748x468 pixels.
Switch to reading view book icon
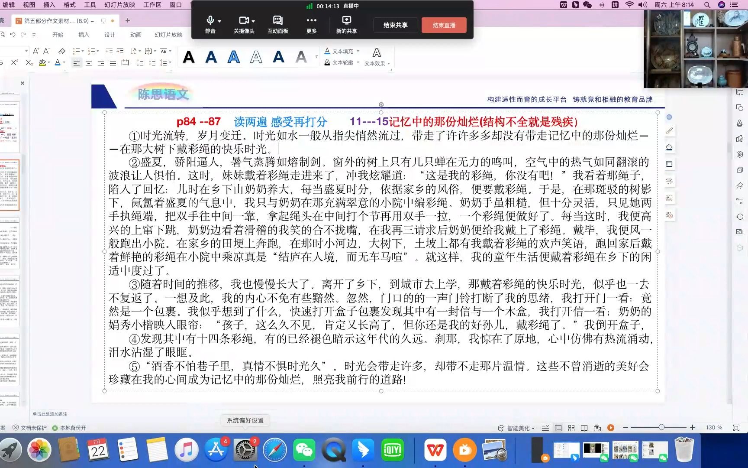584,428
